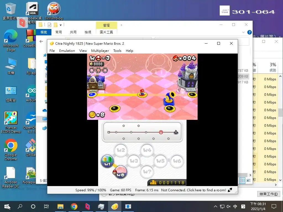Click the Task Manager vertical scrollbar up arrow
This screenshot has height=212, width=283.
pos(280,76)
